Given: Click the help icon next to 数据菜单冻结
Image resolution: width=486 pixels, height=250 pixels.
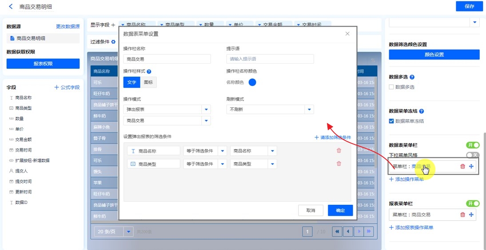Looking at the screenshot, I should click(x=422, y=111).
